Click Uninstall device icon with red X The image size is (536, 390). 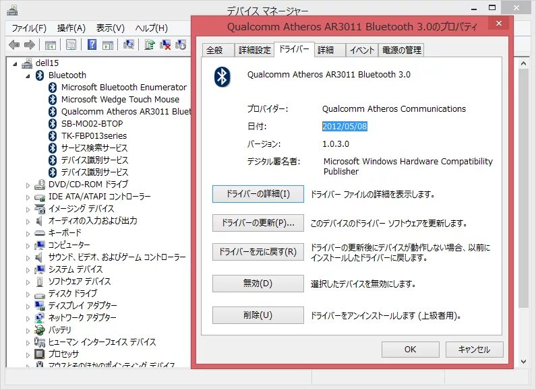[165, 44]
